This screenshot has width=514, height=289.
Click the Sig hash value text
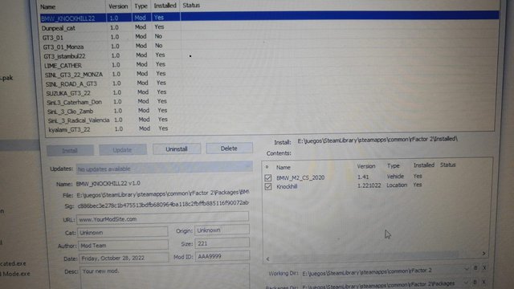coord(163,205)
